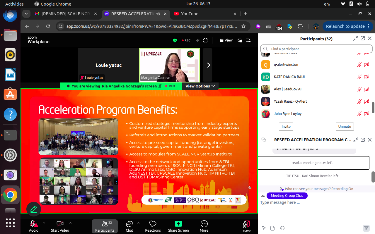The image size is (375, 234).
Task: Switch to the SCALE NCR reminder Gmail tab
Action: pyautogui.click(x=66, y=14)
